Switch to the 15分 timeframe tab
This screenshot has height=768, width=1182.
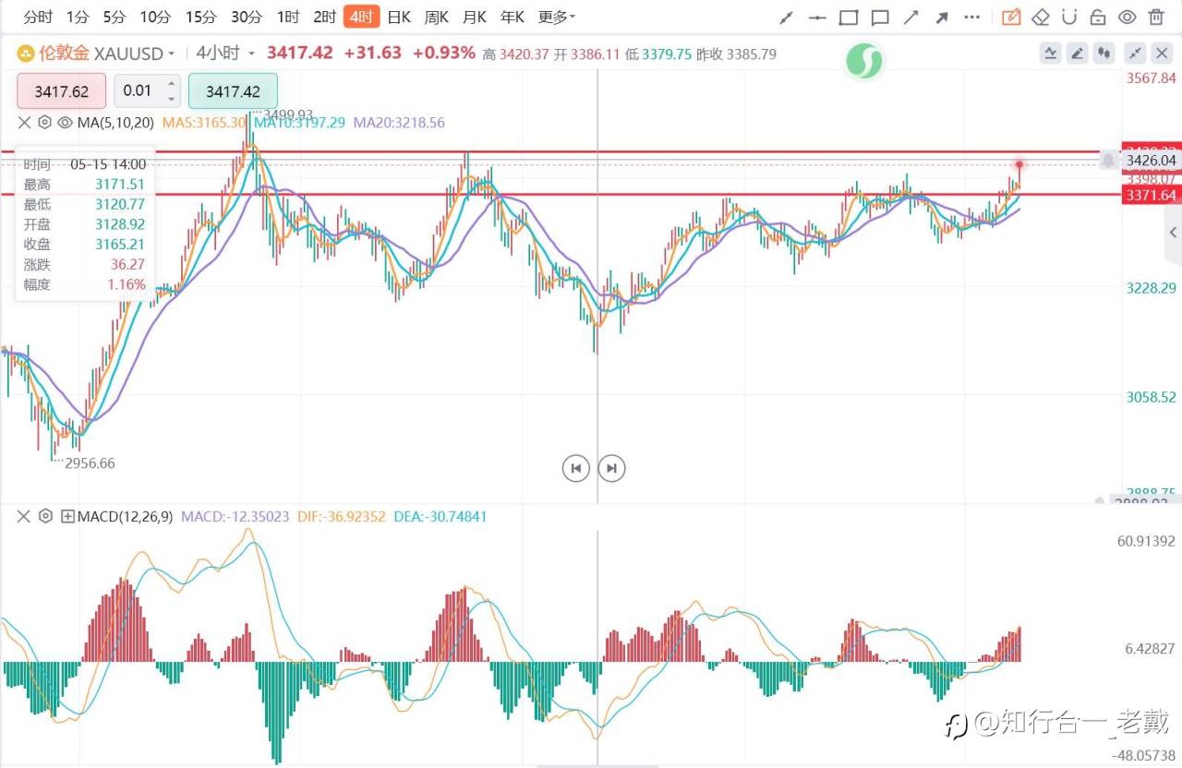click(x=200, y=17)
